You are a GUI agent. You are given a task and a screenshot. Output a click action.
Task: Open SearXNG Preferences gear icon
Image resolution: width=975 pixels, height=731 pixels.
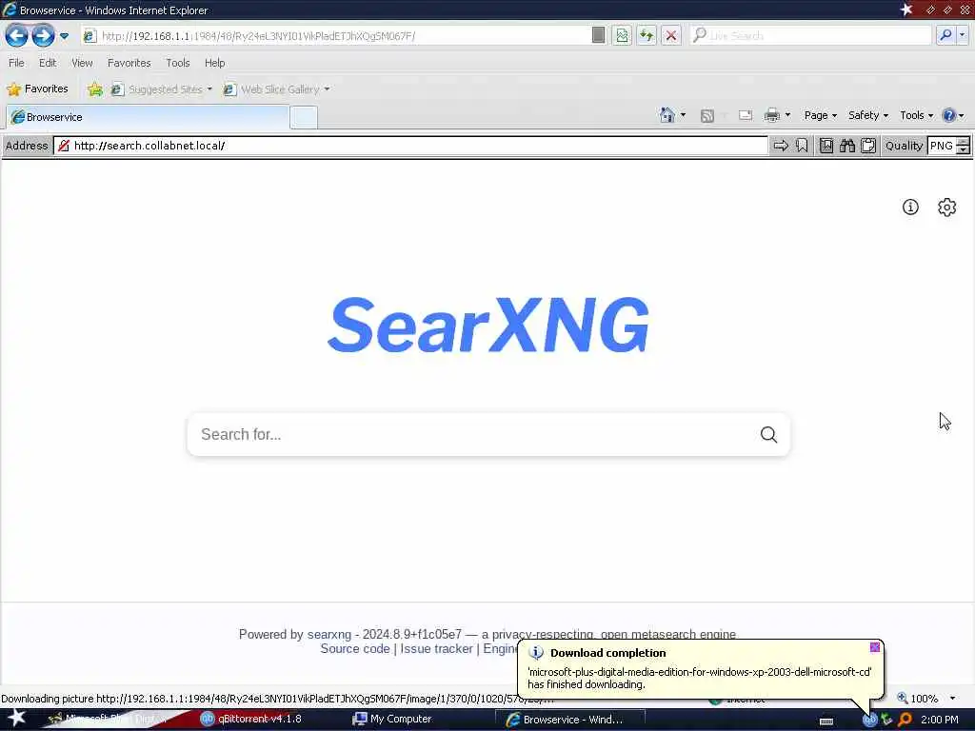point(946,207)
